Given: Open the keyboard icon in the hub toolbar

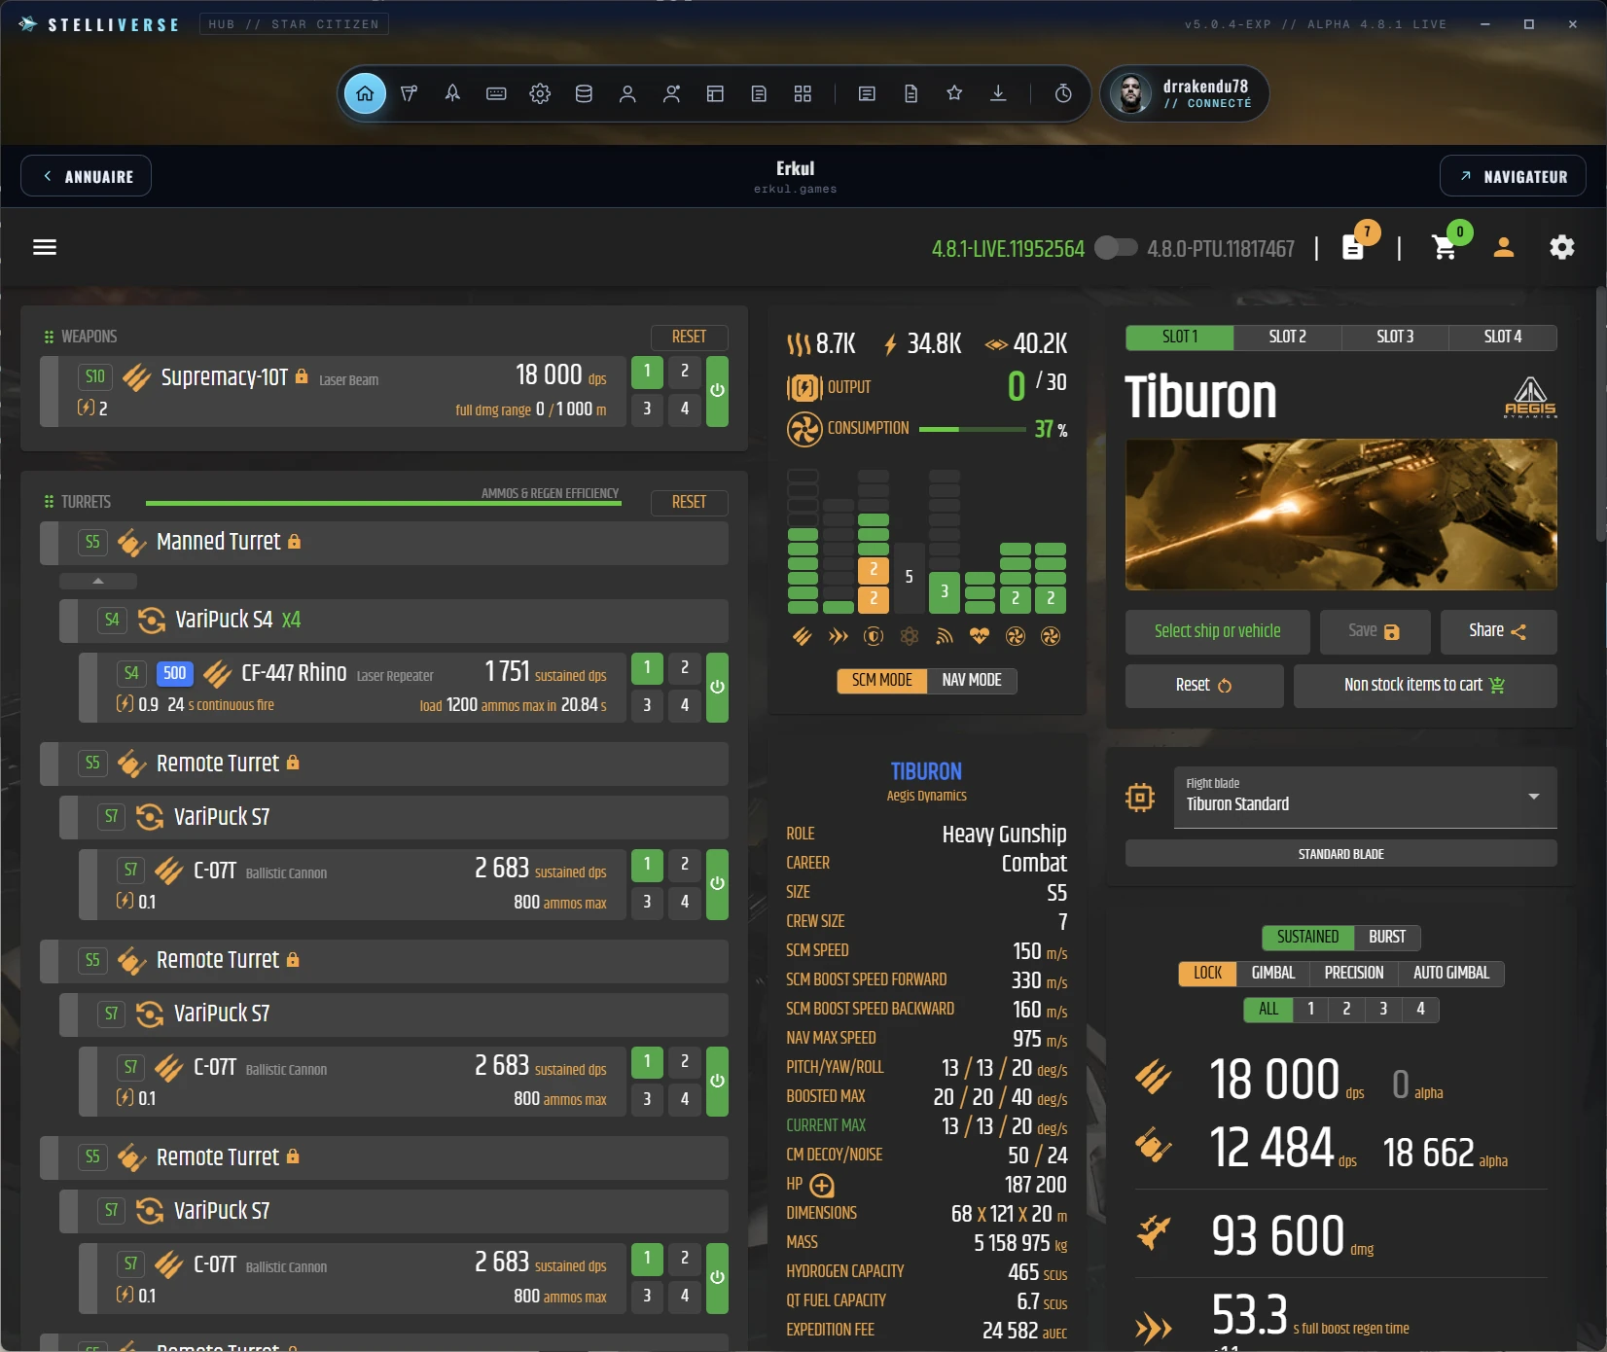Looking at the screenshot, I should [x=496, y=93].
